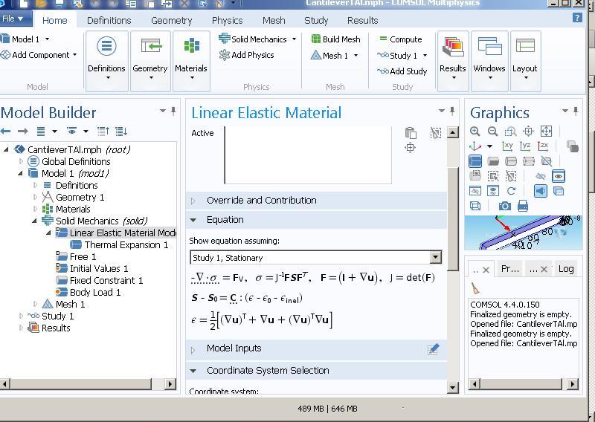Toggle the scene light button

541,191
